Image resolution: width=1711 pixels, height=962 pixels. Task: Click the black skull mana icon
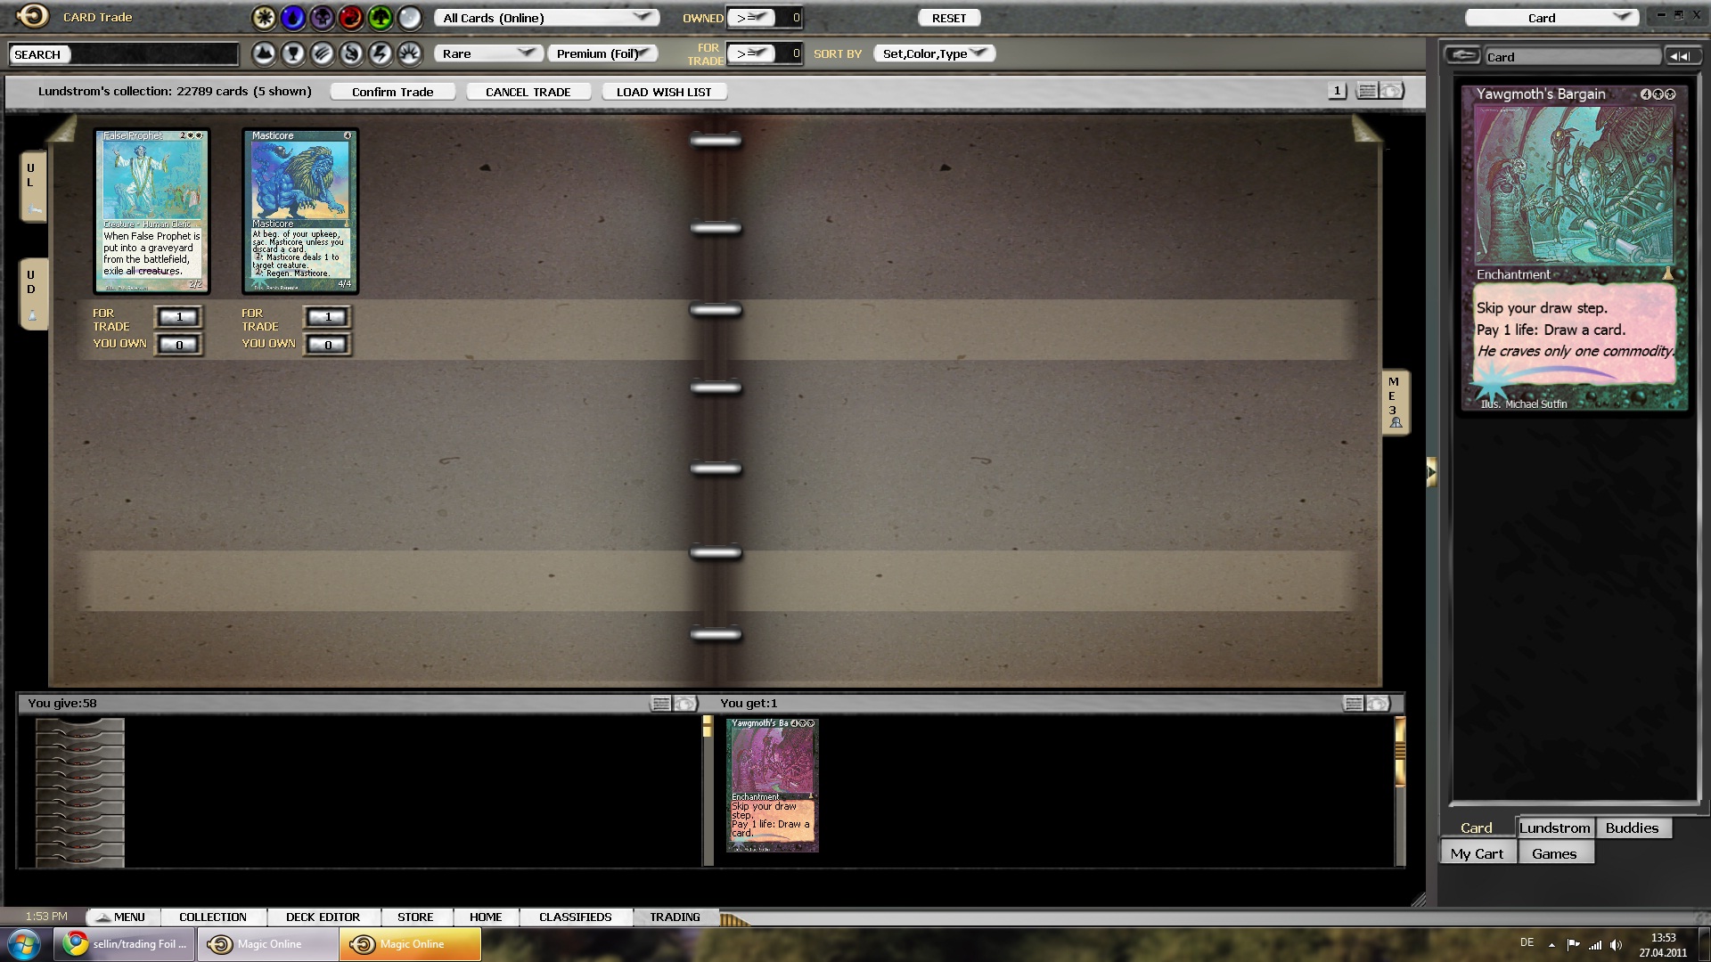pos(322,18)
